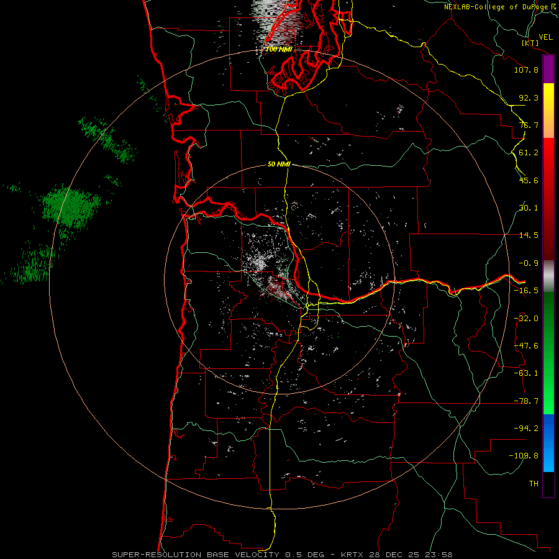Click the [KT] units label

tap(530, 43)
